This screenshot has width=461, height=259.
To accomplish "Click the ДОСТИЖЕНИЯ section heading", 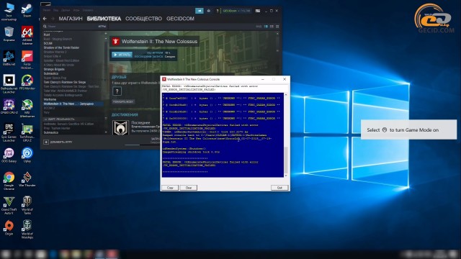I will coord(125,115).
